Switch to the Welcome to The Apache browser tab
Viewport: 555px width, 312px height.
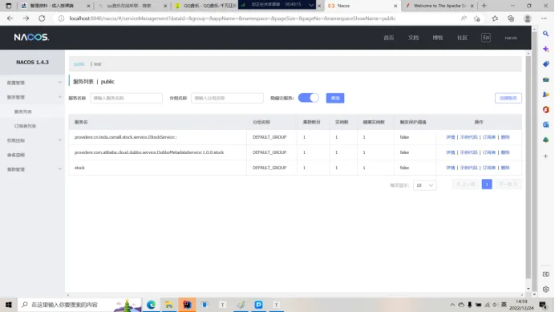coord(439,6)
